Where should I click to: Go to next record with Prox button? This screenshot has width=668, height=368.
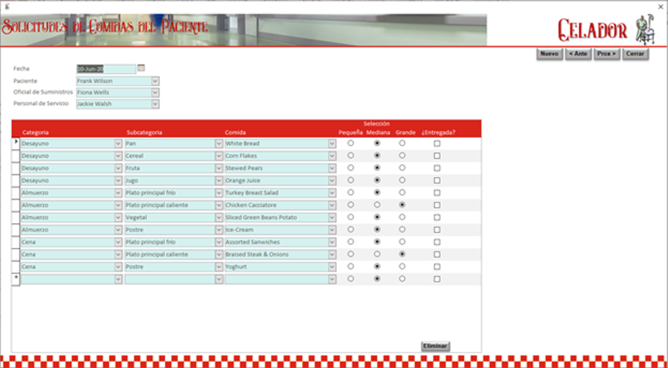[606, 54]
